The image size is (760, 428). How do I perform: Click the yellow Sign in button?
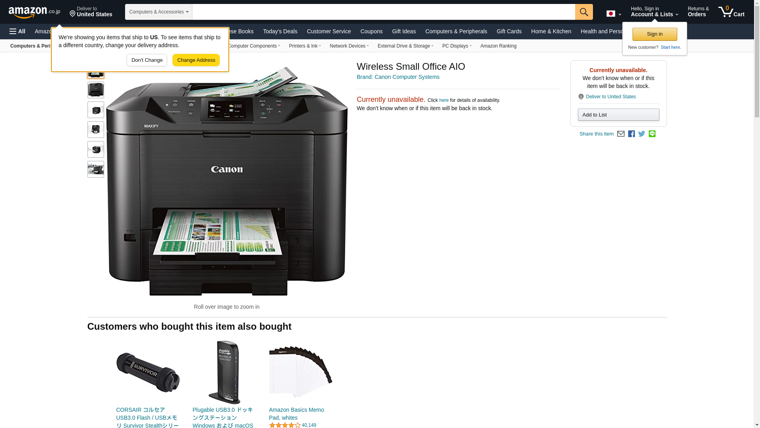(x=655, y=34)
